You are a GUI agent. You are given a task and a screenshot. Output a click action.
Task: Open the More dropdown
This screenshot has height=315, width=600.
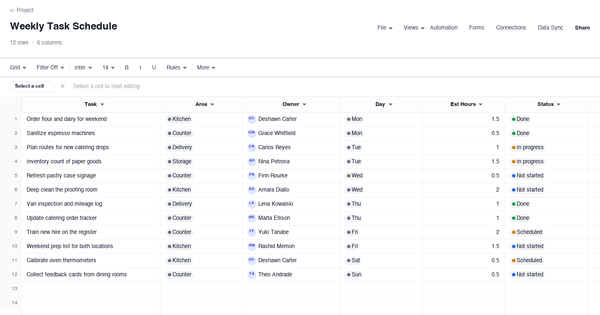206,67
